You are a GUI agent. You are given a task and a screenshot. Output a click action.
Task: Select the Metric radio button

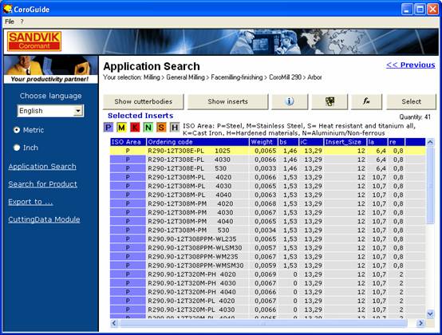pyautogui.click(x=17, y=130)
